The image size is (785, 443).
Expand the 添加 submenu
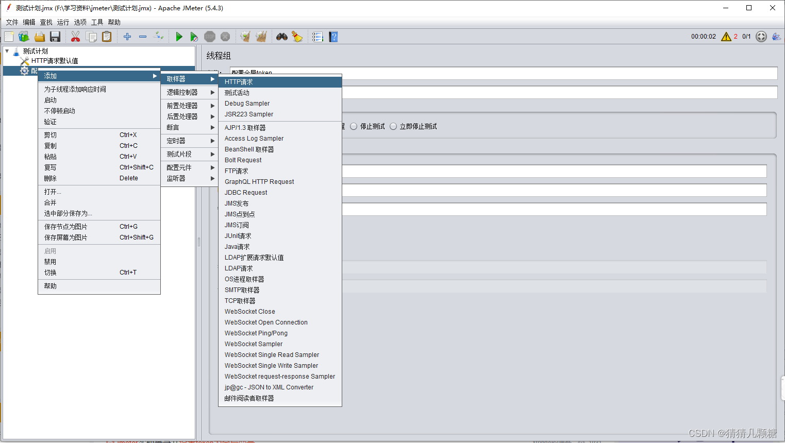pyautogui.click(x=99, y=76)
